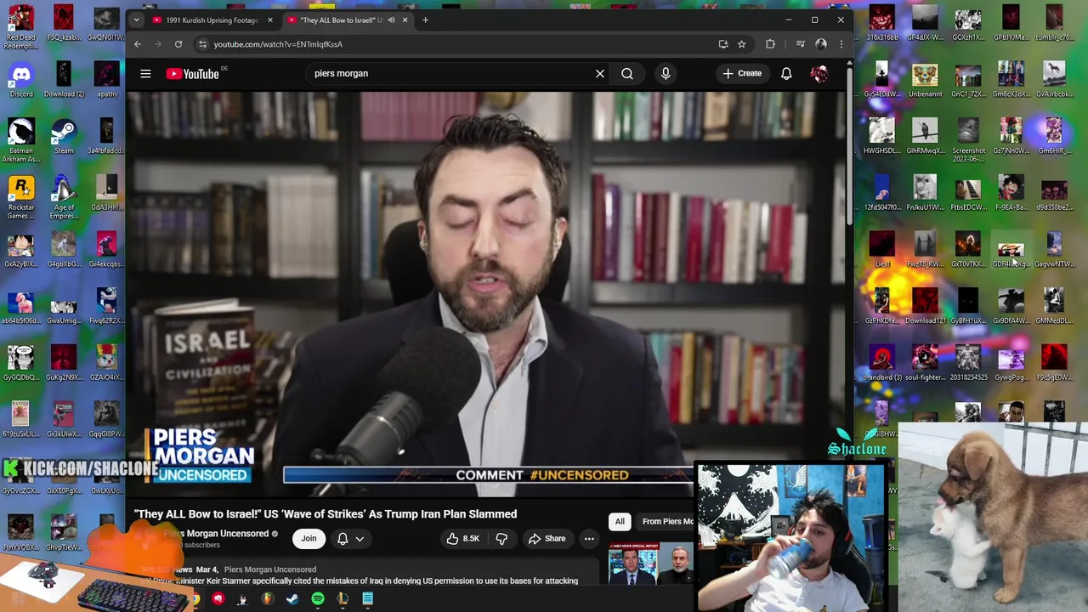
Task: Open Discord desktop shortcut
Action: click(21, 79)
